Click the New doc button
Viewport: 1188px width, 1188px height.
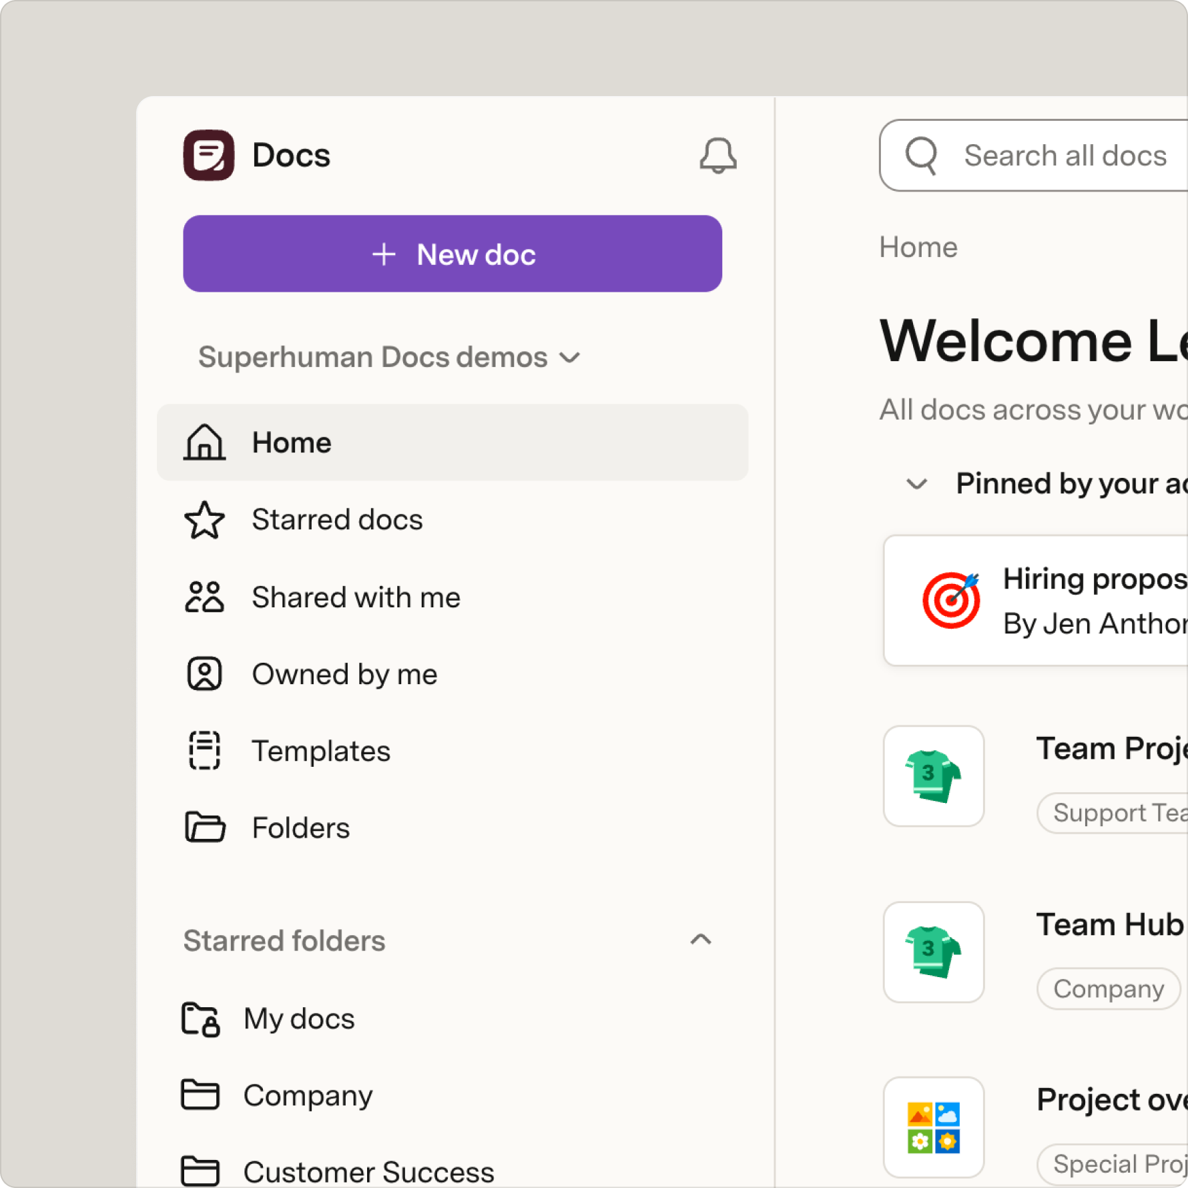click(453, 254)
